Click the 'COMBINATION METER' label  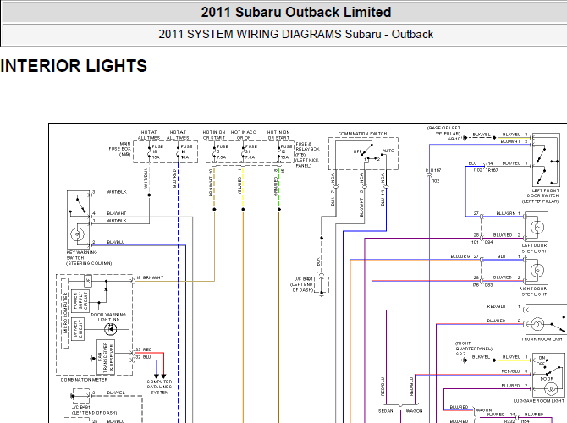pyautogui.click(x=84, y=380)
